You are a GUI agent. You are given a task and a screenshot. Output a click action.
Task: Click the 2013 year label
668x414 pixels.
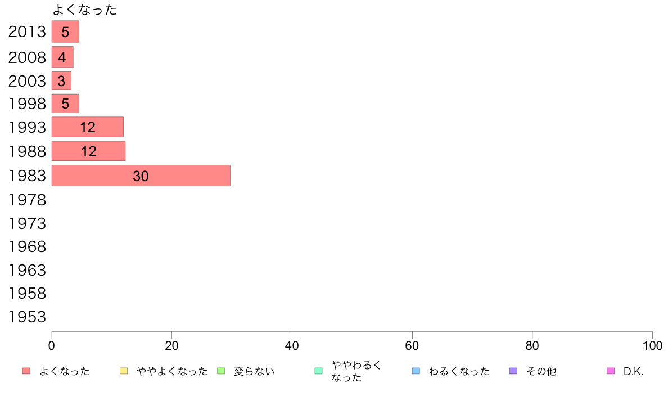tap(27, 32)
